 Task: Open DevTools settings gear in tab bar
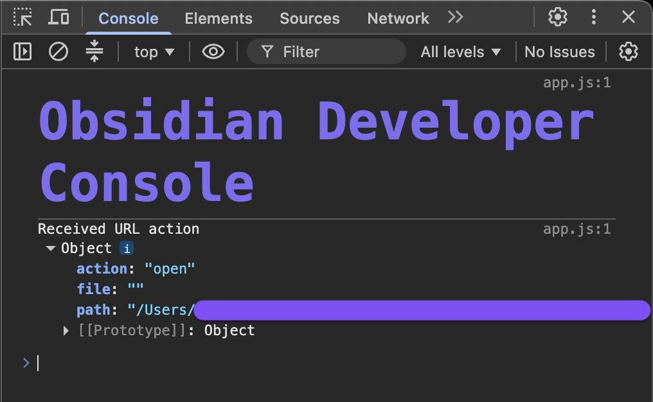pos(557,17)
